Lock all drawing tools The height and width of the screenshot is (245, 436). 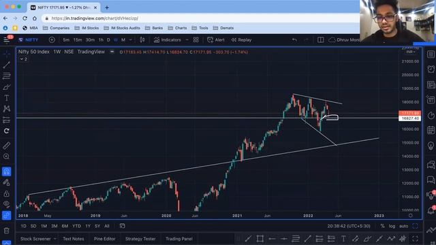point(7,193)
